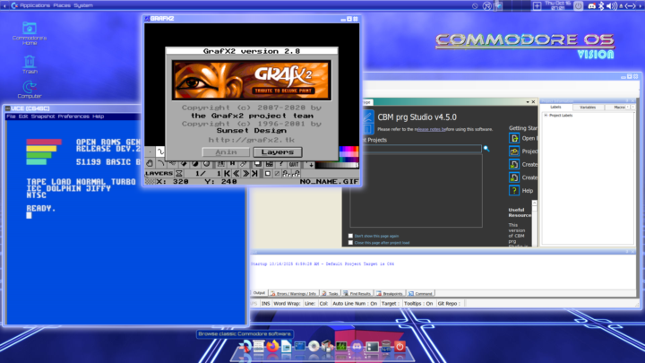Select the Errors / Warnings / Info tab
The height and width of the screenshot is (363, 645).
[294, 293]
